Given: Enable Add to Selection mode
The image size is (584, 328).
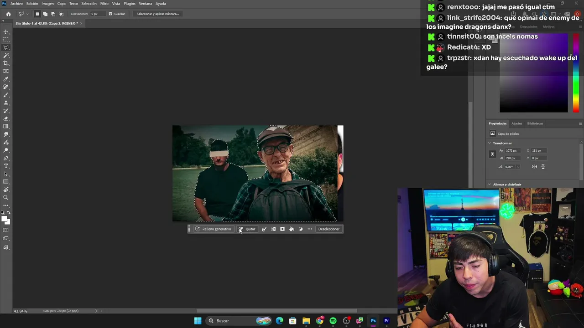Looking at the screenshot, I should pos(45,14).
